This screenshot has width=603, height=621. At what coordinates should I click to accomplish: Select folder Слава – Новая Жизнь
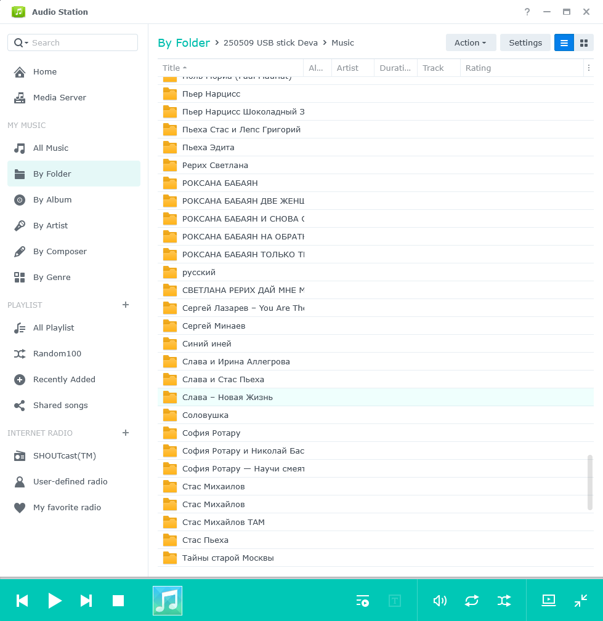coord(376,397)
